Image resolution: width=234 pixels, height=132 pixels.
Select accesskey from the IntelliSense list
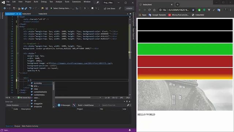click(38, 83)
